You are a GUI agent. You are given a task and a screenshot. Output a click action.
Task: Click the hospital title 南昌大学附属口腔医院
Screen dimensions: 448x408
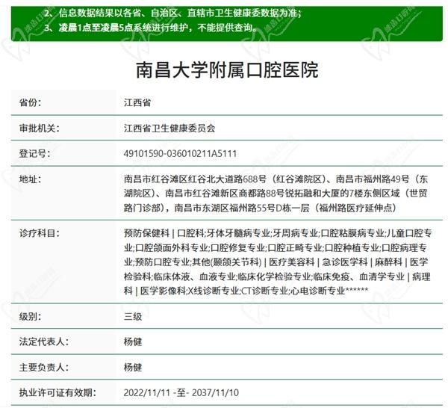pyautogui.click(x=227, y=70)
